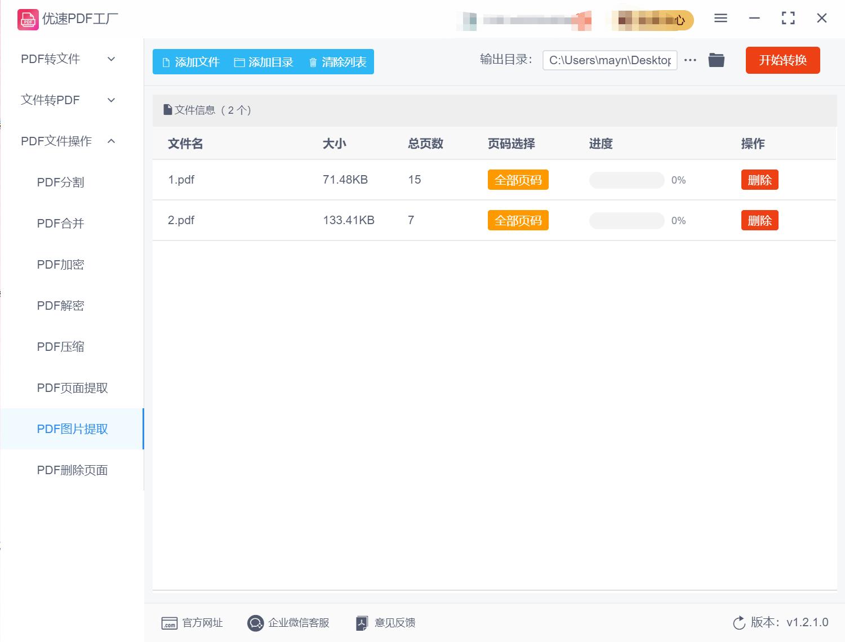Delete 2.pdf using its 删除 button
The image size is (845, 642).
coord(759,220)
